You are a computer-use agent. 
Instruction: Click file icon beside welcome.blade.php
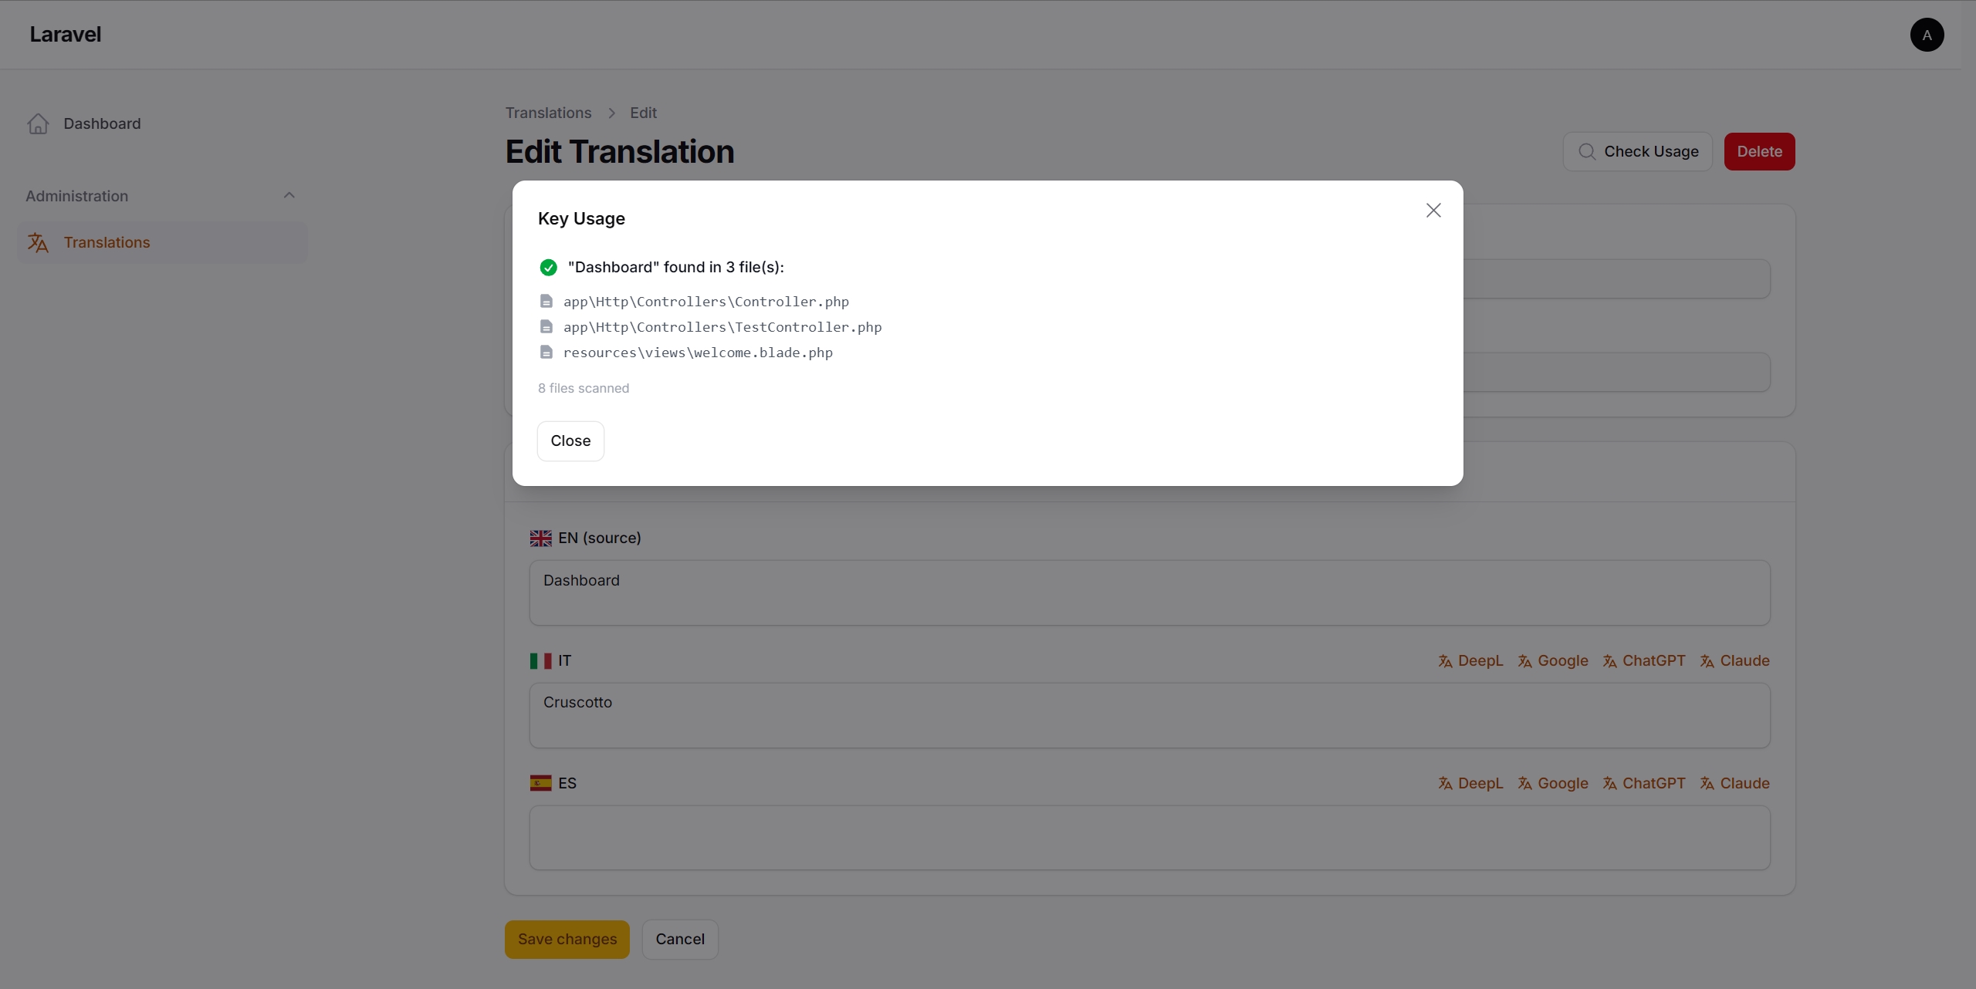546,352
